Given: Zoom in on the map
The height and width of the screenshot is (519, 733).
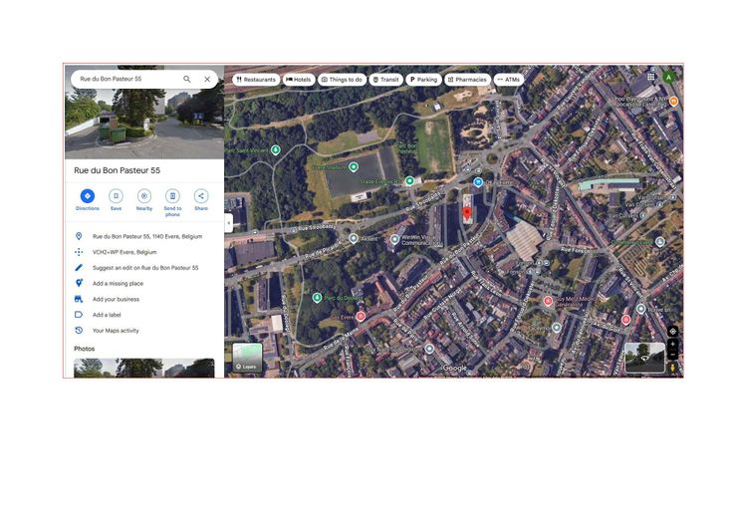Looking at the screenshot, I should pos(672,345).
